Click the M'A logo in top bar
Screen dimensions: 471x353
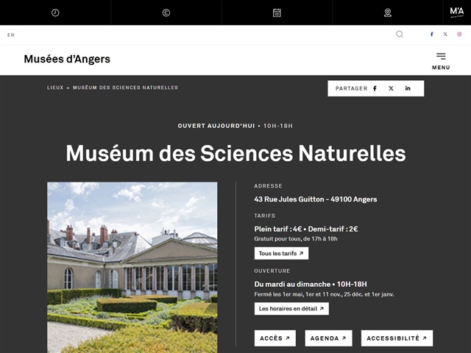(x=456, y=13)
